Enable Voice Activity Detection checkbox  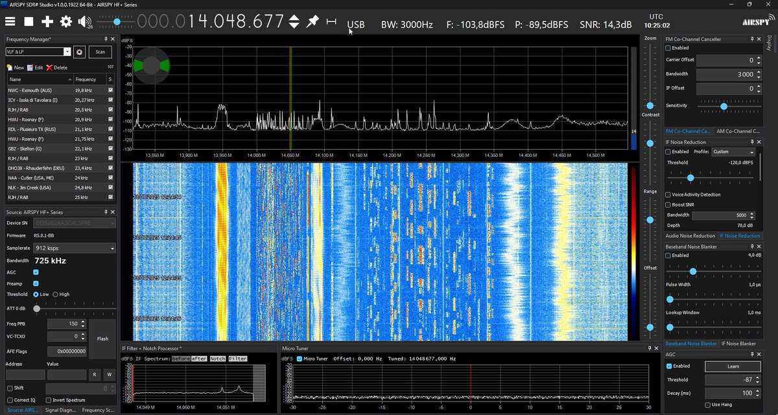pos(669,195)
